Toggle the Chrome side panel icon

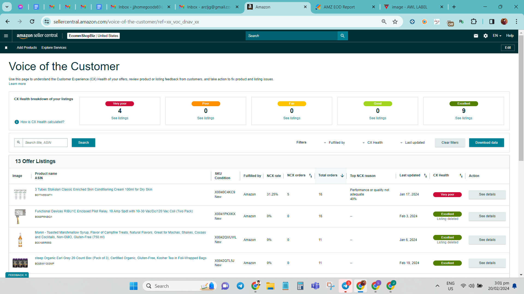pyautogui.click(x=492, y=22)
